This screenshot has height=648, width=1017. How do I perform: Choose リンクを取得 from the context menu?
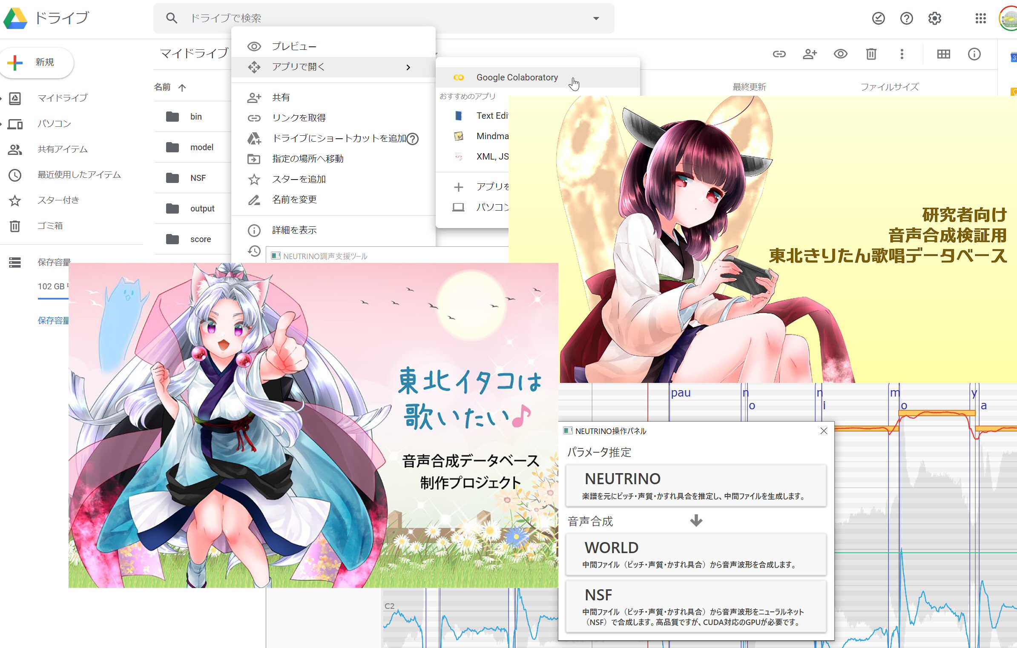(333, 118)
